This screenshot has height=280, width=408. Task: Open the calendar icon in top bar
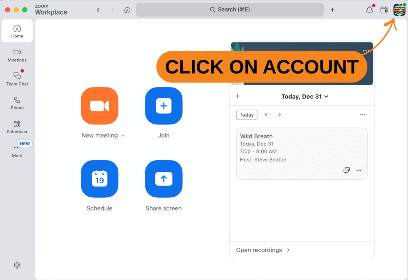coord(384,10)
